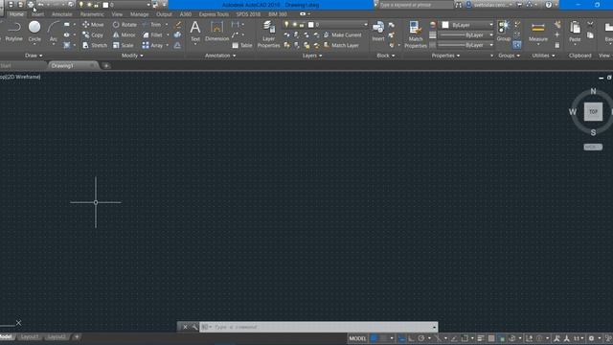Toggle transparency display in status bar
Viewport: 613px width, 345px height.
click(x=491, y=338)
